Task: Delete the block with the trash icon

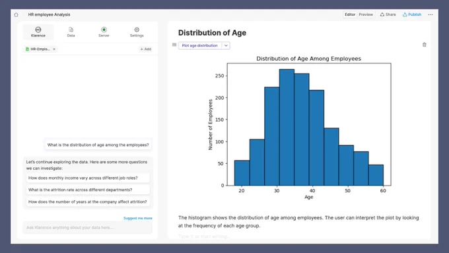Action: tap(425, 45)
